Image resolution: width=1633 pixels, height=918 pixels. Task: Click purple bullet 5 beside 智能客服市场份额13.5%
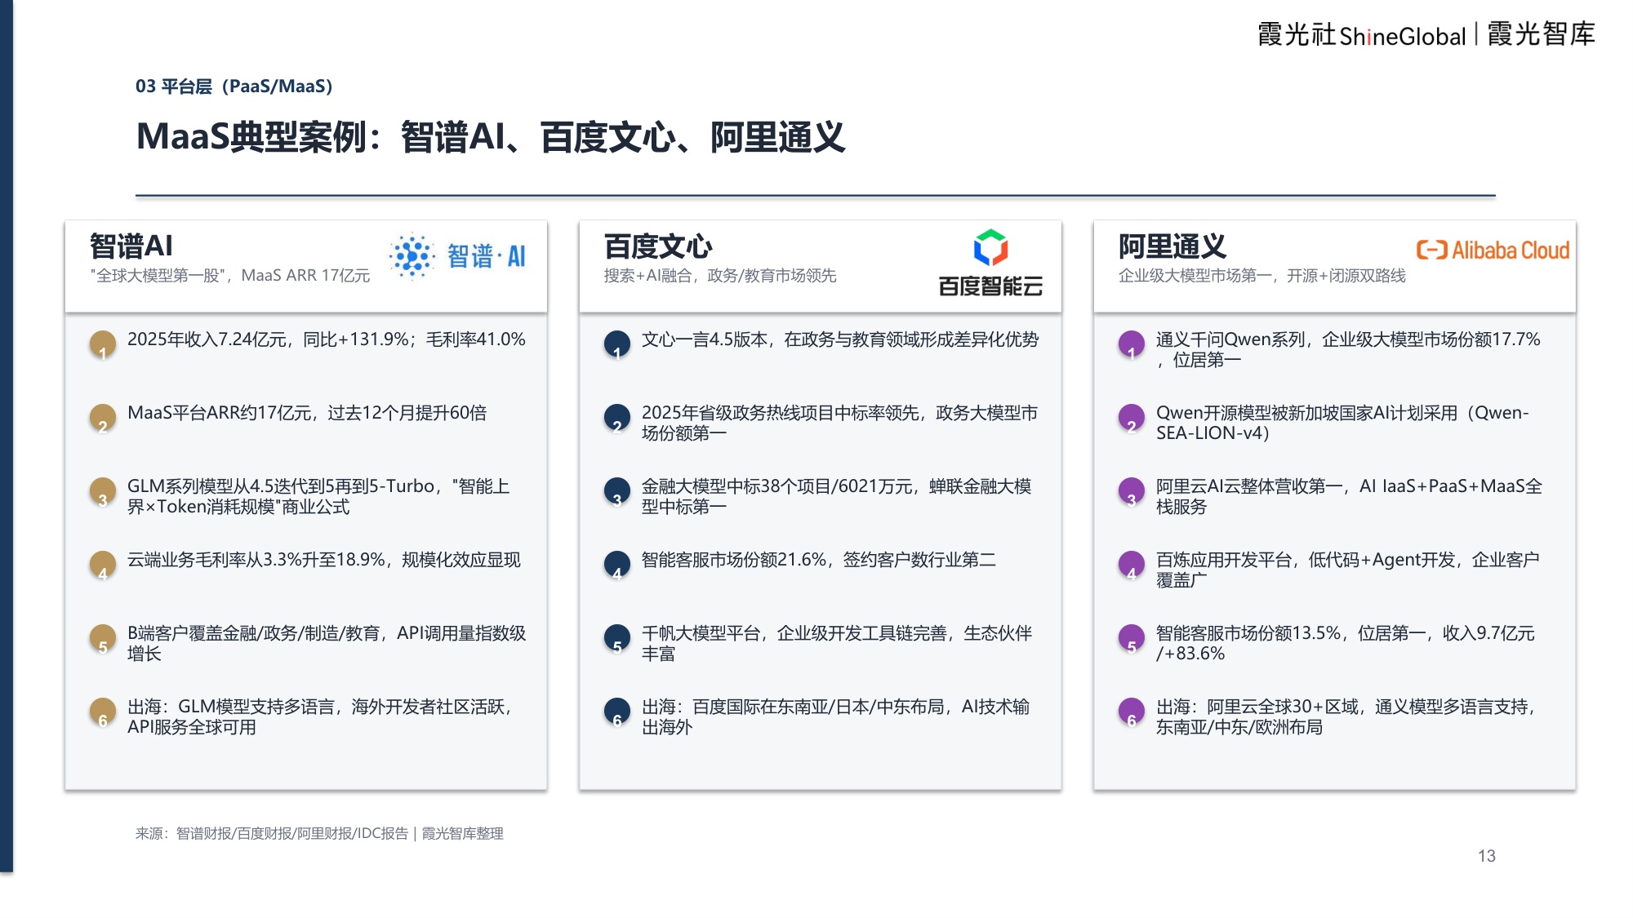click(x=1132, y=638)
